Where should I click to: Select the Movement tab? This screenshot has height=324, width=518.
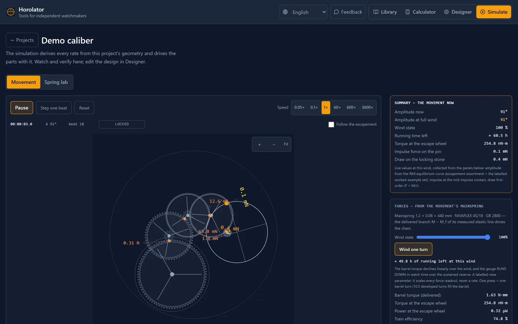24,82
